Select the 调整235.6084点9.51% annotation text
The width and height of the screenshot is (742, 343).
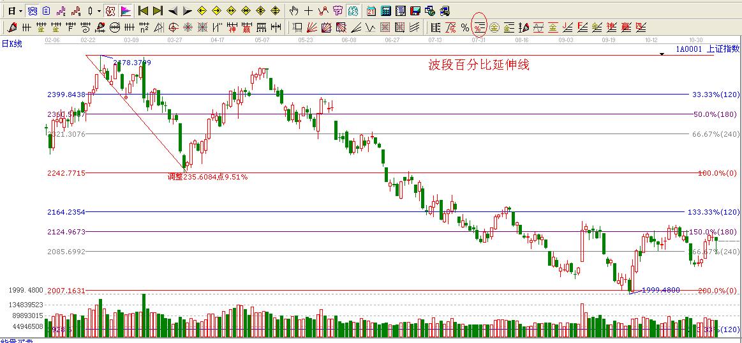pyautogui.click(x=207, y=177)
